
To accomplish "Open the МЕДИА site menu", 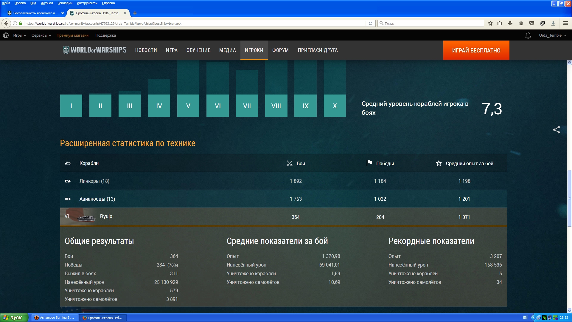I will (x=228, y=50).
